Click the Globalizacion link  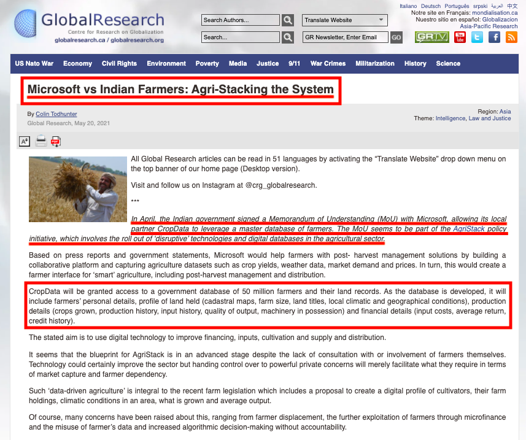[x=500, y=20]
